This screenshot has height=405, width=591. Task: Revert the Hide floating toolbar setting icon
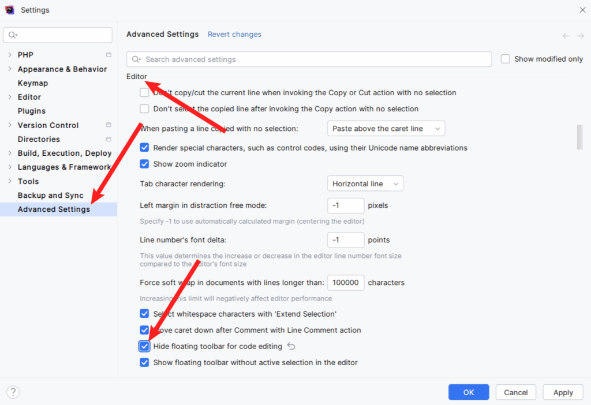pos(291,346)
